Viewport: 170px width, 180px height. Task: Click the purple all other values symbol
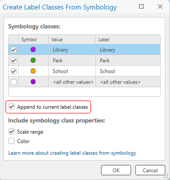coord(33,82)
